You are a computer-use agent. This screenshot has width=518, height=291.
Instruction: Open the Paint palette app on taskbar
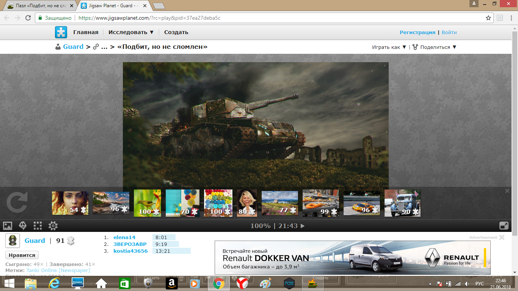(x=266, y=283)
